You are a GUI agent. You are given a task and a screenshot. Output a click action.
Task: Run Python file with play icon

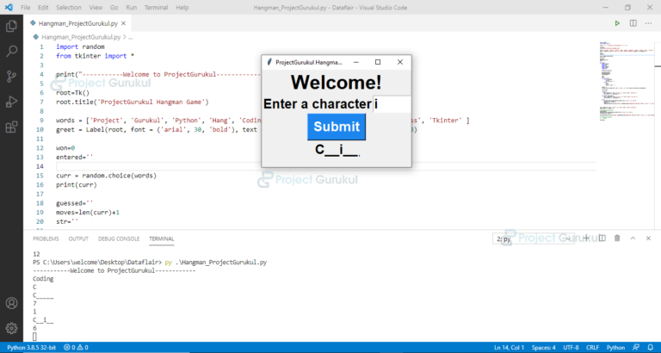(617, 23)
